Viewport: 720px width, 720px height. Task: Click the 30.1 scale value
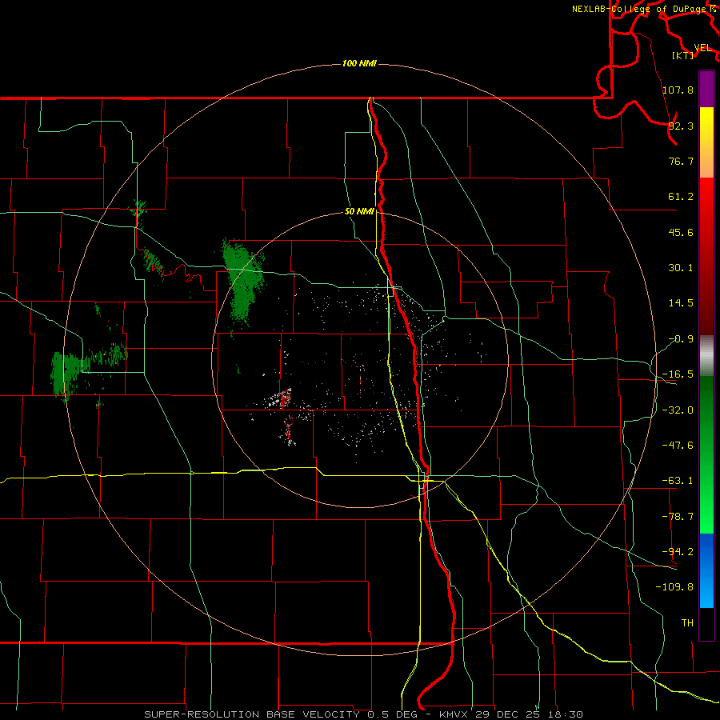(x=681, y=268)
